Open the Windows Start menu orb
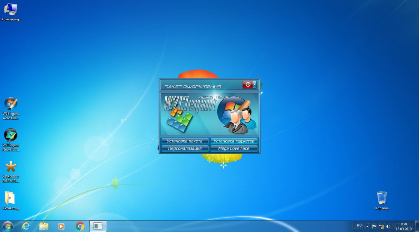 [7, 226]
